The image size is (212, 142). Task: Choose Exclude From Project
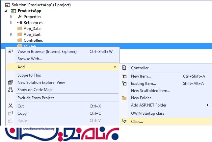tap(36, 98)
